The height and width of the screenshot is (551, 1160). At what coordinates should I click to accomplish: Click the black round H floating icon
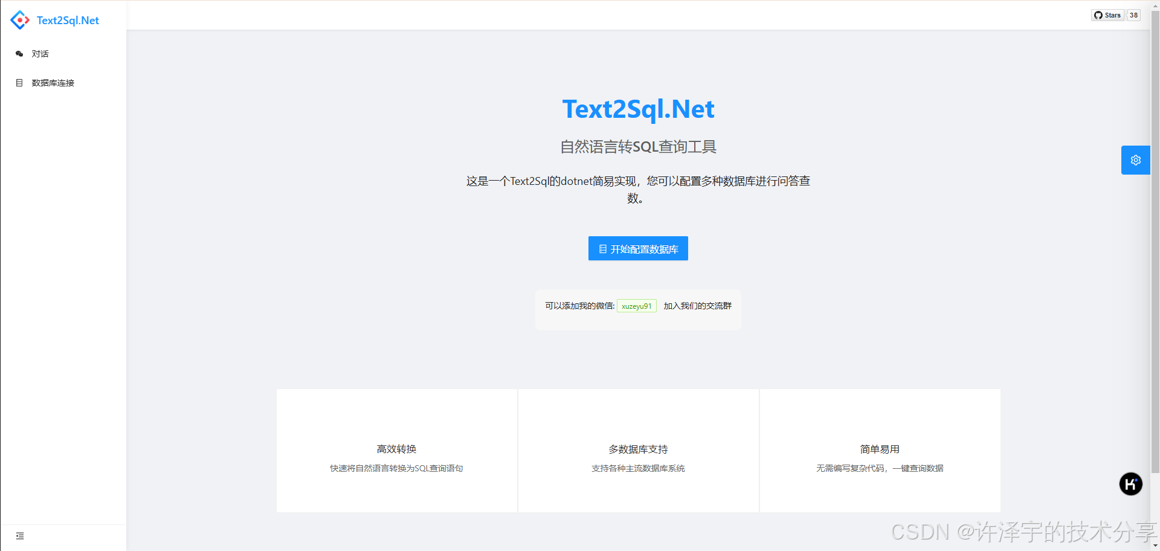coord(1130,484)
